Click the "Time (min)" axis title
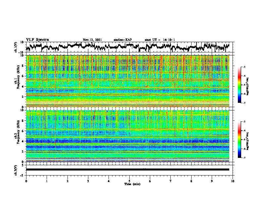262x203 pixels. pyautogui.click(x=132, y=184)
